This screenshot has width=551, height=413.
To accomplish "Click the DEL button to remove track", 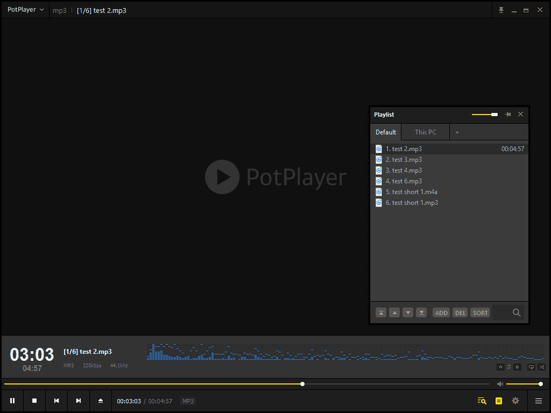I will pyautogui.click(x=460, y=312).
